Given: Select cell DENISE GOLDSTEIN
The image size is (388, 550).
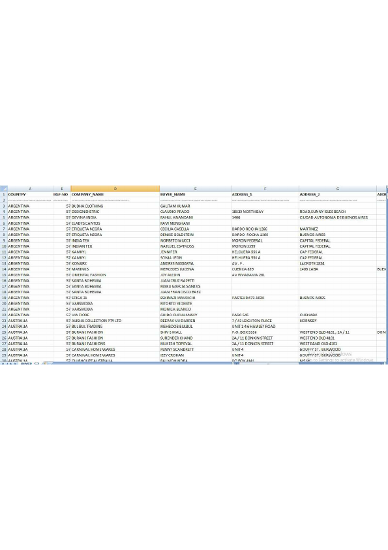Looking at the screenshot, I should 195,235.
